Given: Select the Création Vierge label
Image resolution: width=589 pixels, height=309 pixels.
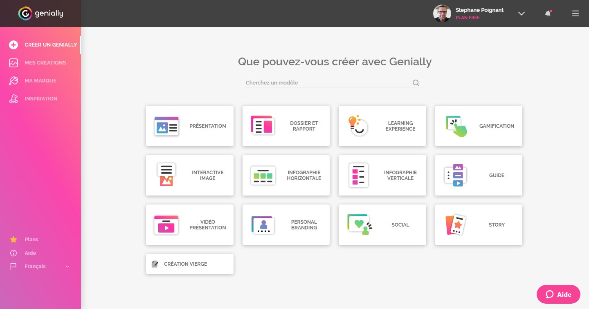Looking at the screenshot, I should coord(185,264).
